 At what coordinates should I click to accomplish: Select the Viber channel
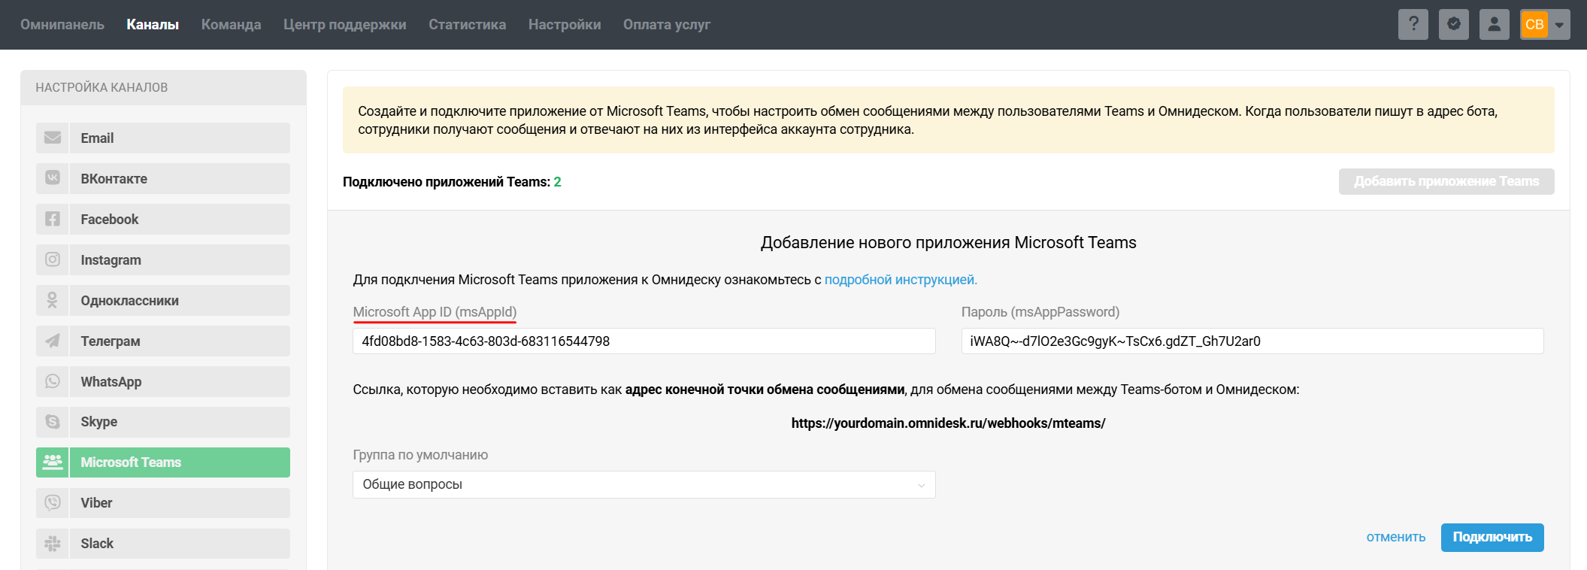163,503
